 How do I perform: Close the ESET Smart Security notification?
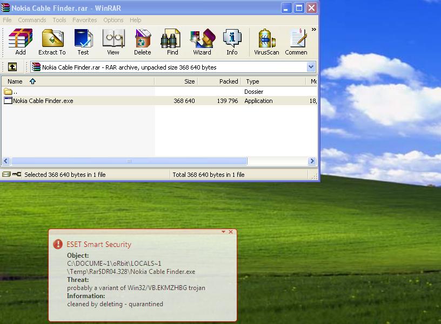pos(231,232)
